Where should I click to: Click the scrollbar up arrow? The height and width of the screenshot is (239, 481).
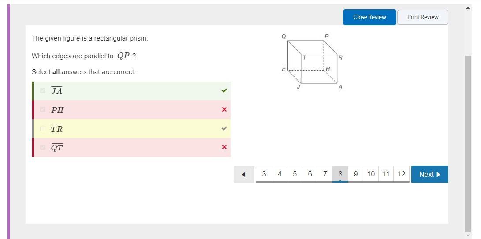[468, 8]
